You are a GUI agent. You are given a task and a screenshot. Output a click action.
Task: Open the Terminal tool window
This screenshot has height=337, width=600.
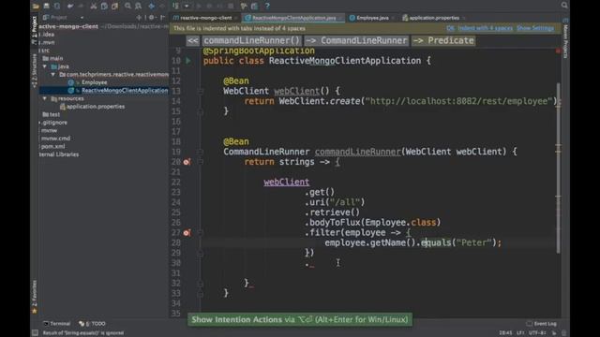pos(56,324)
